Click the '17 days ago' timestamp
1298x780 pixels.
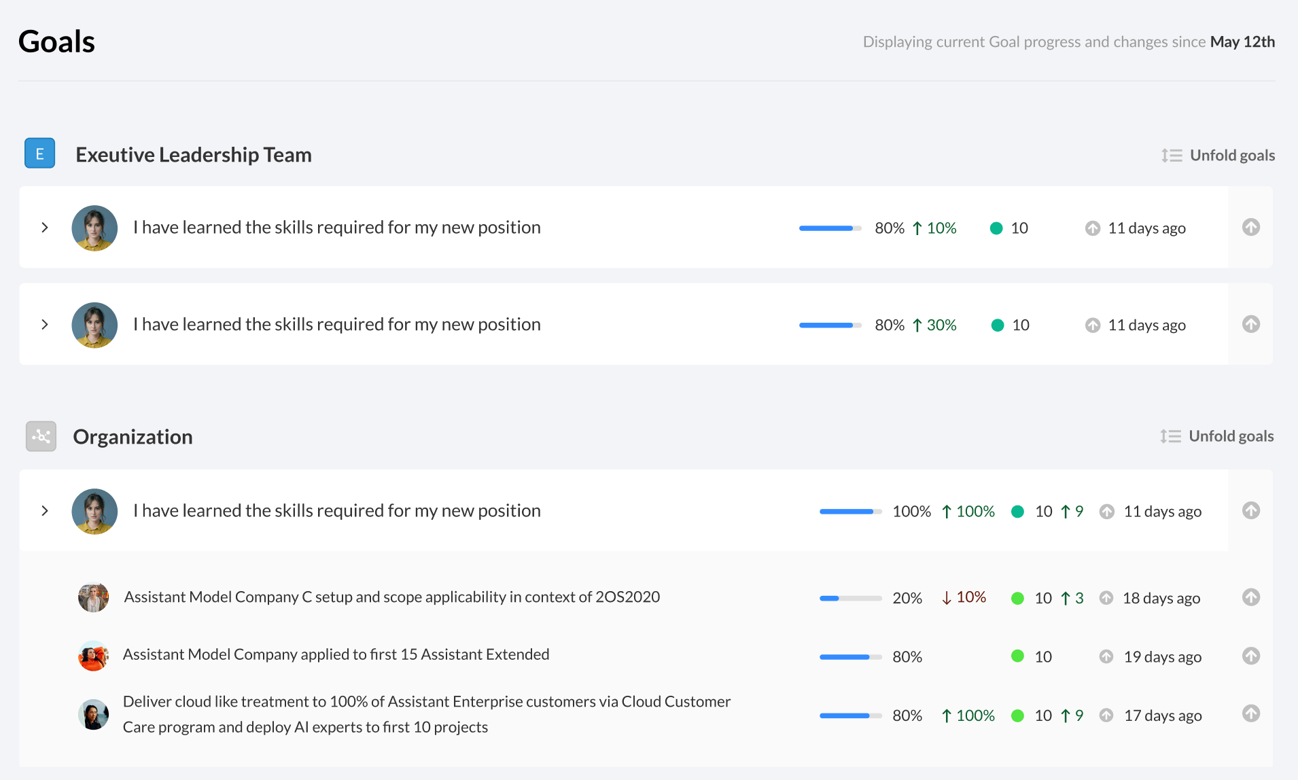pos(1163,715)
